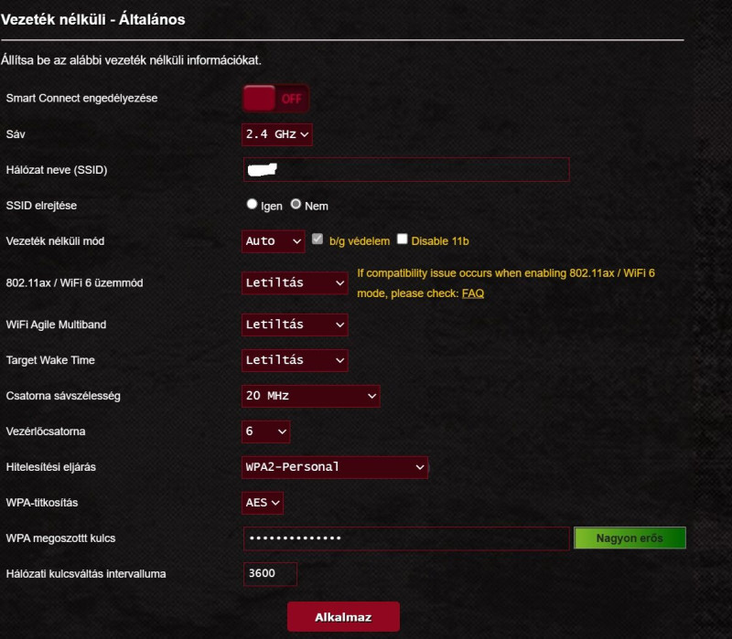Open the AES encryption dropdown
This screenshot has height=639, width=732.
(263, 503)
